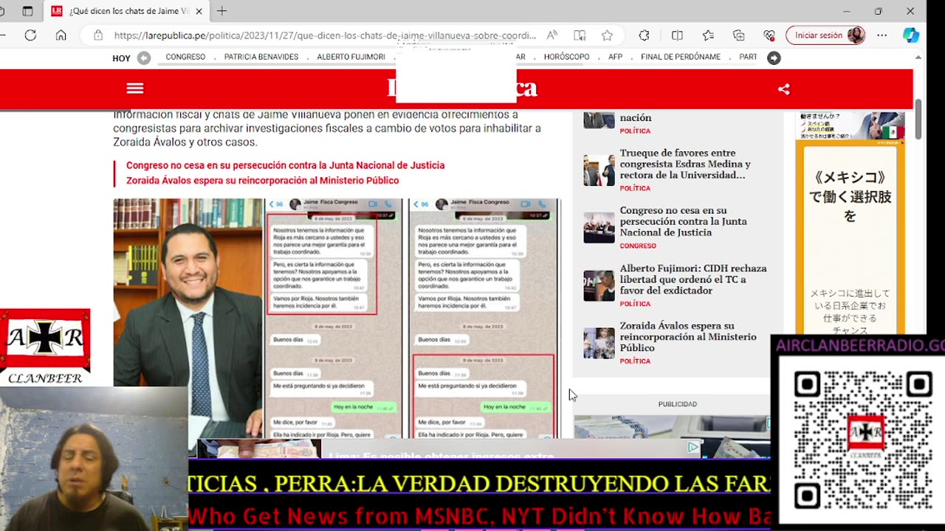Open a new browser tab
The height and width of the screenshot is (531, 945).
coord(221,11)
